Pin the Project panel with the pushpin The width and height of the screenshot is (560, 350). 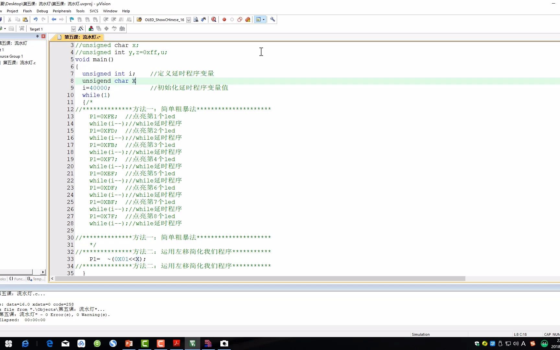point(37,36)
